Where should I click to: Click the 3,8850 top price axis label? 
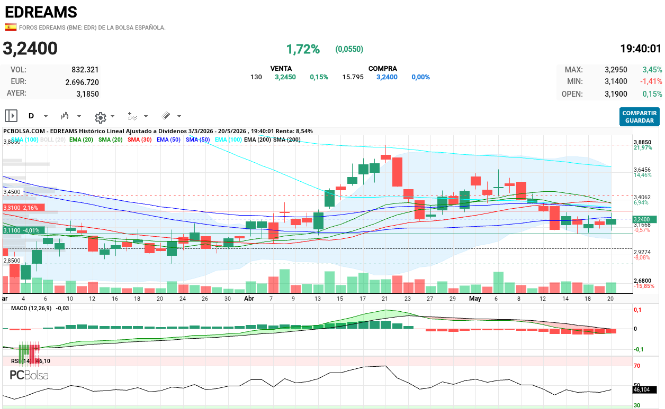pyautogui.click(x=642, y=142)
